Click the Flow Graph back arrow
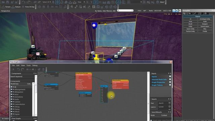This screenshot has height=121, width=215. [28, 70]
